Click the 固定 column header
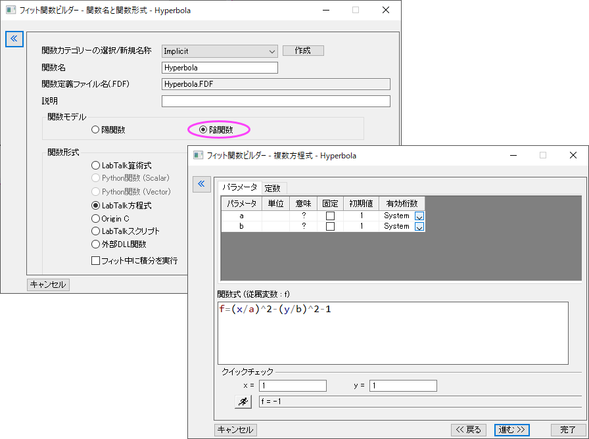The image size is (589, 439). pos(330,204)
